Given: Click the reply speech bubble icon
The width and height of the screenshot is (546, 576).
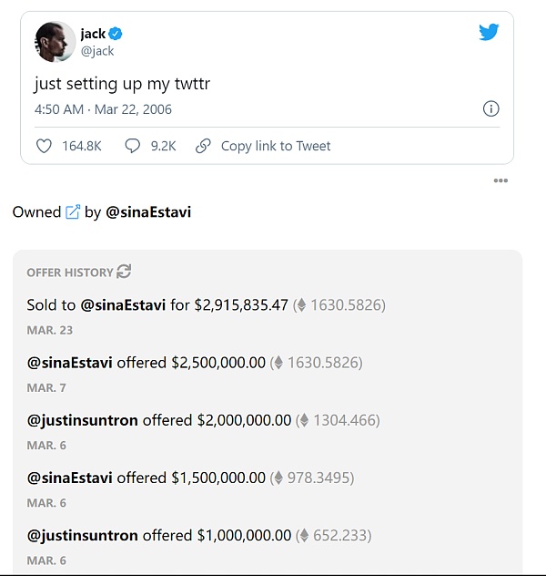Looking at the screenshot, I should click(133, 146).
